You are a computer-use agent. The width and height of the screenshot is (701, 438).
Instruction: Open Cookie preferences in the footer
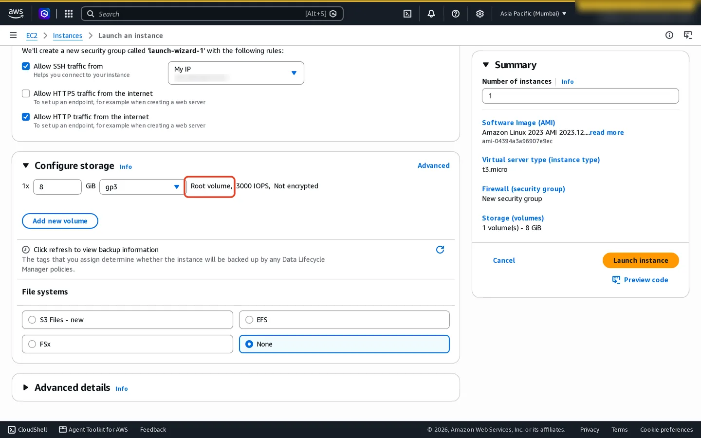[x=666, y=430]
